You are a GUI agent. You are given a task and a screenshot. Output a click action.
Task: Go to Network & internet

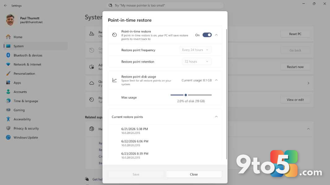[36, 64]
